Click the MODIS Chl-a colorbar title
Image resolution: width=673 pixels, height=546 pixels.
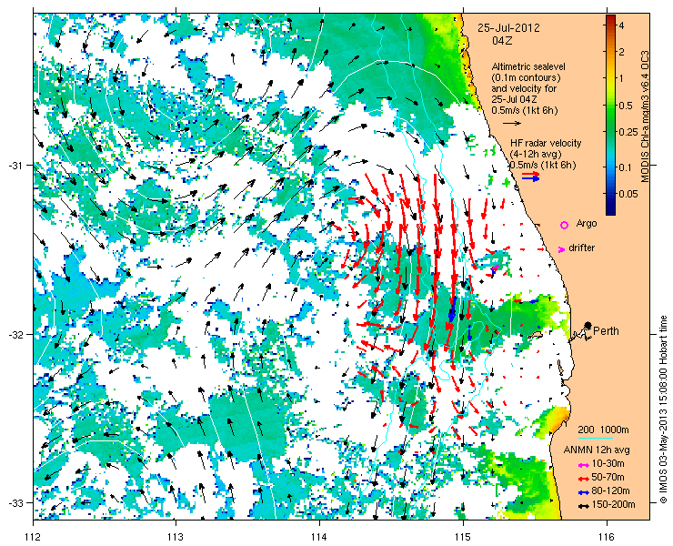pos(644,116)
